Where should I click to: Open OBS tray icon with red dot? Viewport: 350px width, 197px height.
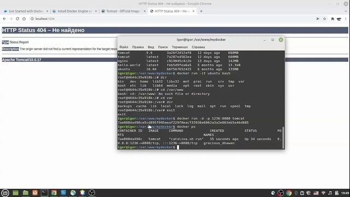point(281,193)
